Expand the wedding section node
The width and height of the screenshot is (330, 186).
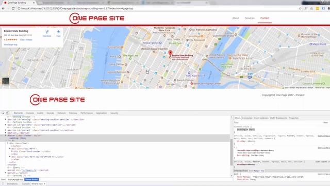6,119
